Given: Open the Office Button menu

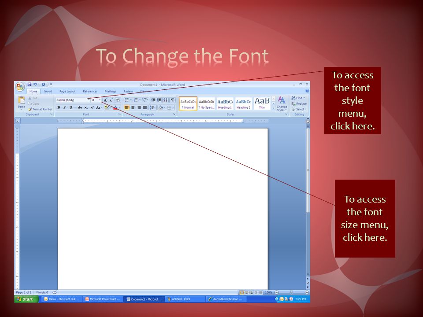Looking at the screenshot, I should [20, 87].
